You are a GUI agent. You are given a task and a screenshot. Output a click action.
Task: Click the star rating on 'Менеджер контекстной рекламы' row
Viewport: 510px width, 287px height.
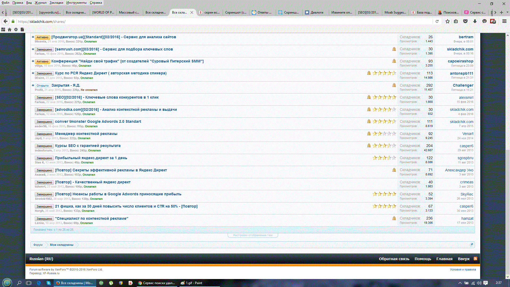tap(384, 133)
